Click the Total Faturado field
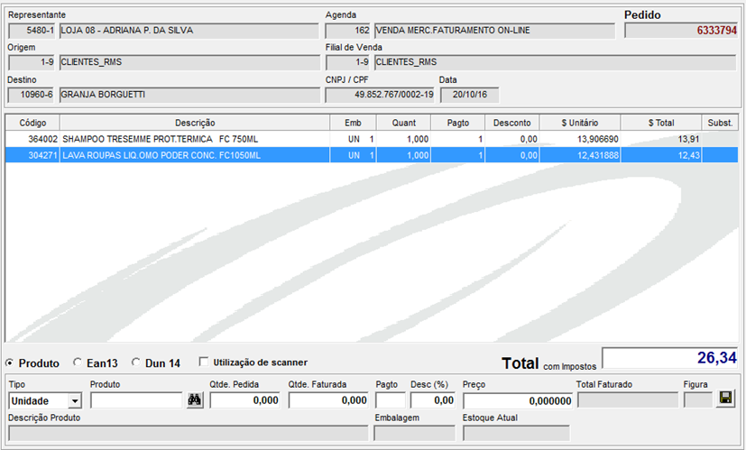 [628, 400]
